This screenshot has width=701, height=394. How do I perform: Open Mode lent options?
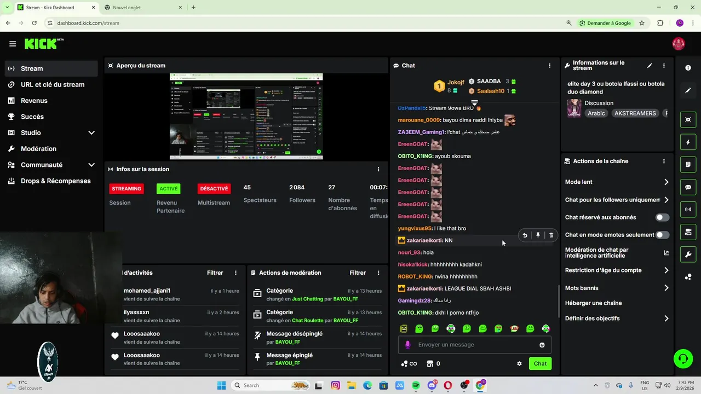click(617, 182)
